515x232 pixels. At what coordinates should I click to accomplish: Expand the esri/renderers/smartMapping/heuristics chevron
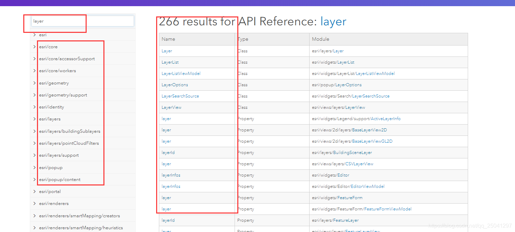35,228
